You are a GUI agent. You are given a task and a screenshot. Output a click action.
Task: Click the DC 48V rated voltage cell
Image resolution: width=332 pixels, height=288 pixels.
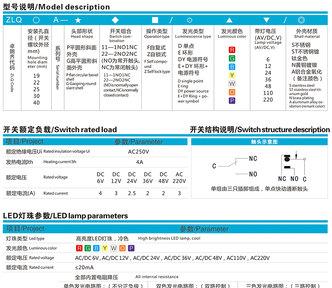[x=163, y=178]
